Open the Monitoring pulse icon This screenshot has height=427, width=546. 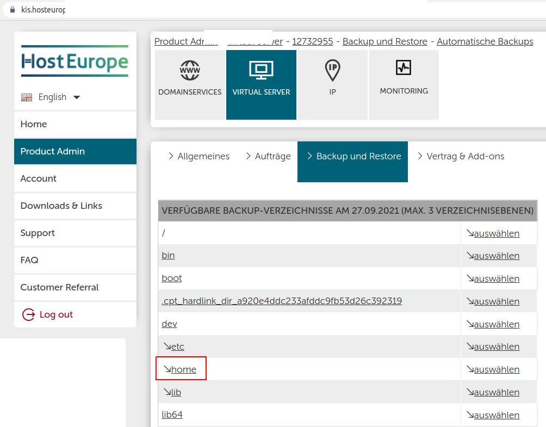[x=404, y=68]
